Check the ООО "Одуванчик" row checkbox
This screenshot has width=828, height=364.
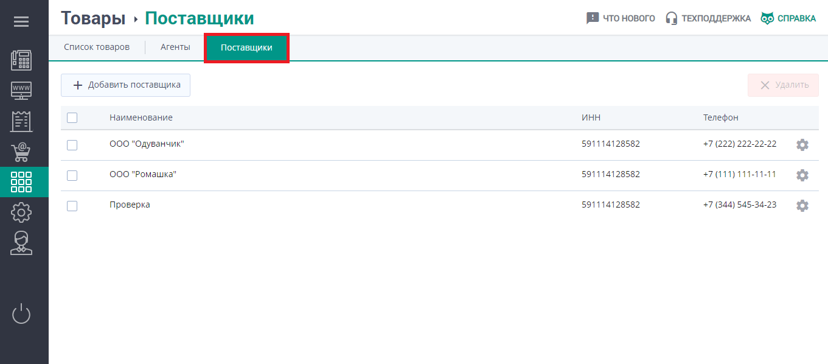pyautogui.click(x=72, y=145)
